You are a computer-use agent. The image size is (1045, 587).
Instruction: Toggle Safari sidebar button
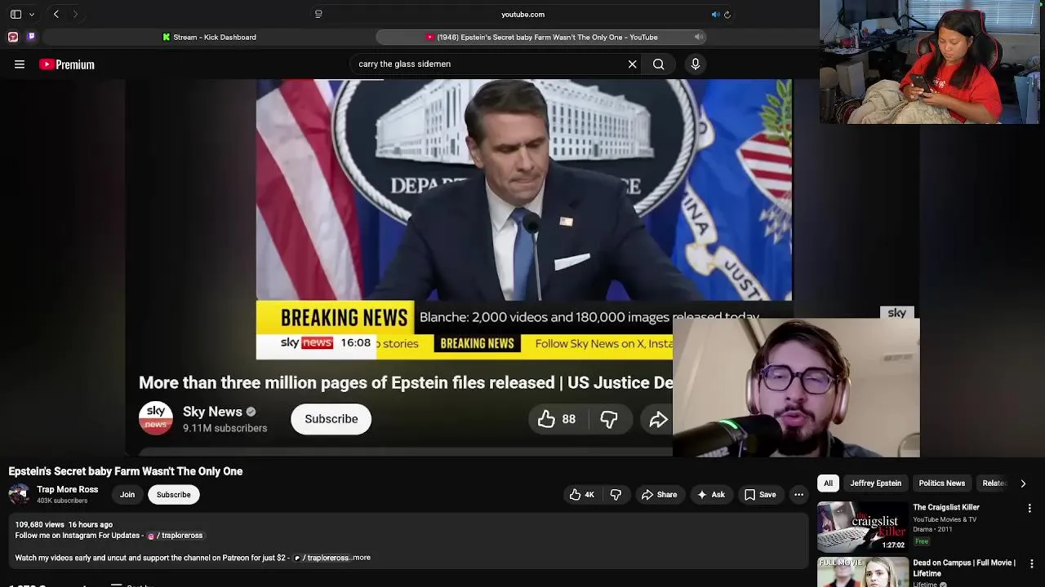pos(16,14)
